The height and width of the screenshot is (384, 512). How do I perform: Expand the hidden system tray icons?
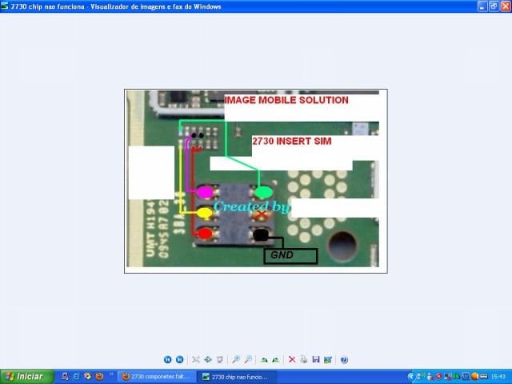(411, 377)
